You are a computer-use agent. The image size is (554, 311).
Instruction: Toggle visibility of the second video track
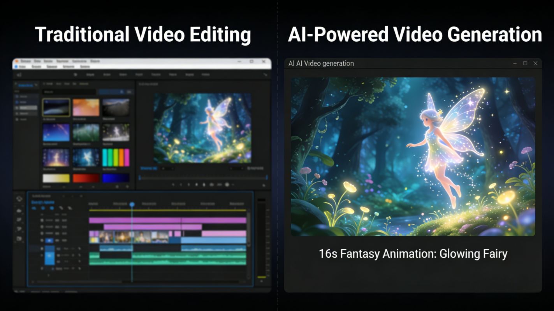click(x=42, y=227)
